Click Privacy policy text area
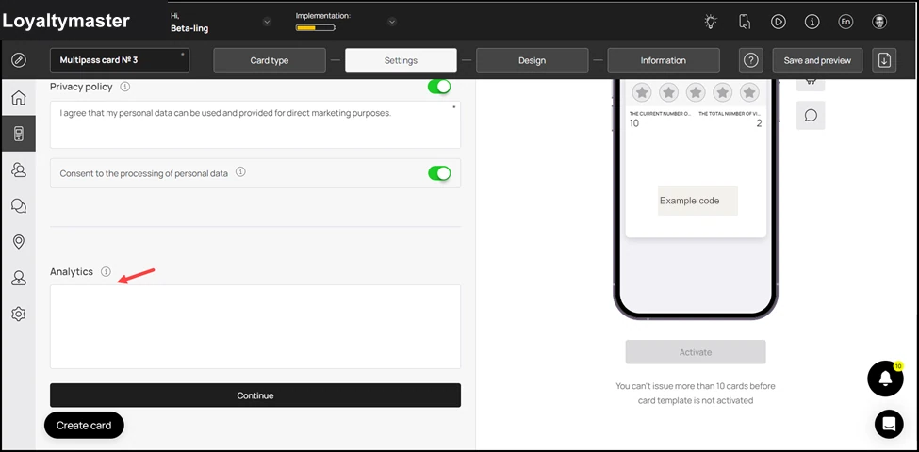Screen dimensions: 919x452 (x=254, y=124)
